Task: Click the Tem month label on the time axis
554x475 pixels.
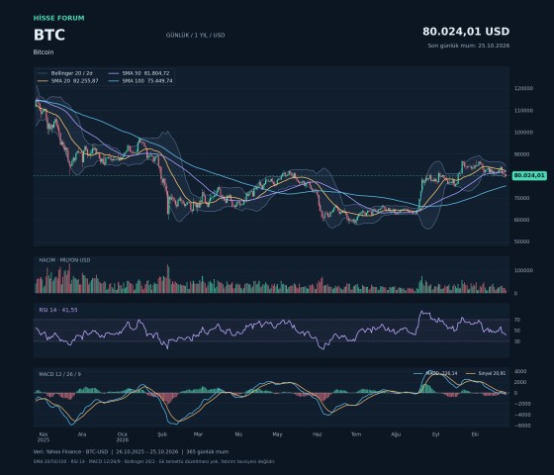Action: tap(356, 434)
